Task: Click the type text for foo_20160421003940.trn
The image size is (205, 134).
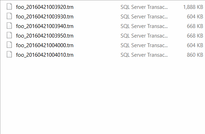Action: pyautogui.click(x=144, y=26)
